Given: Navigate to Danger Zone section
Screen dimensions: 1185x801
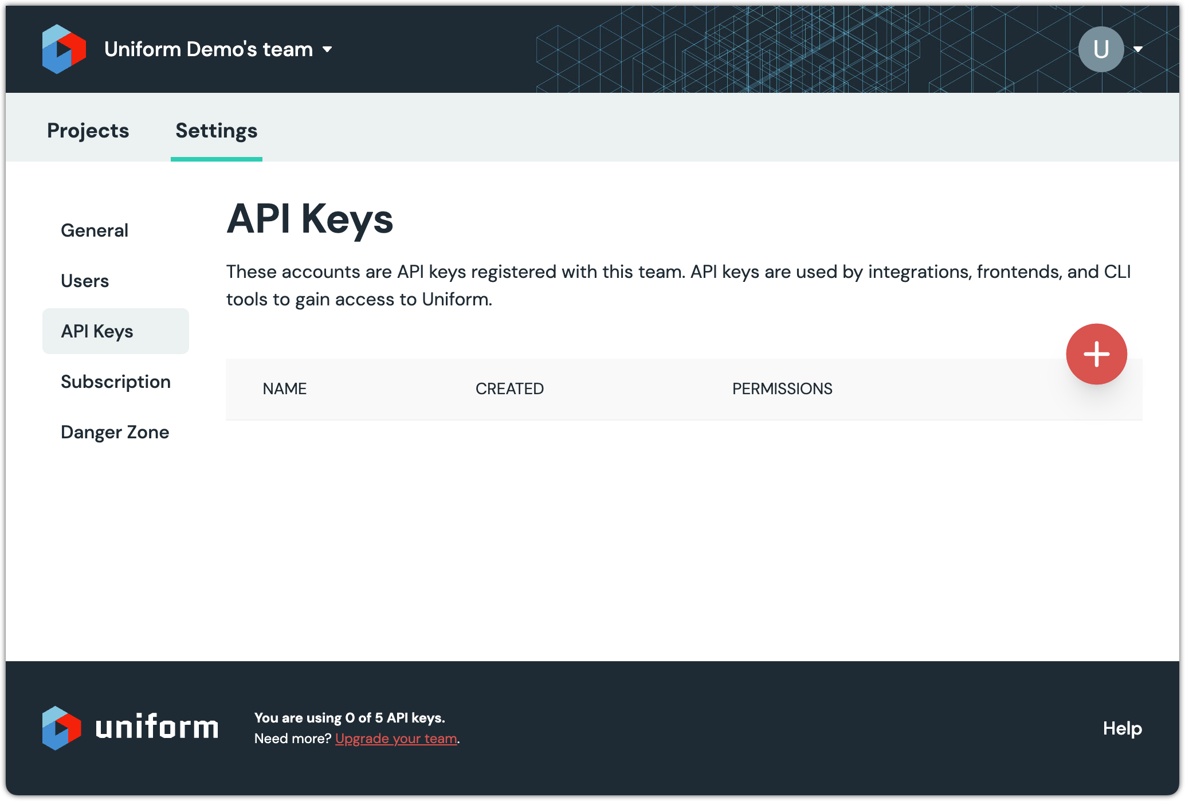Looking at the screenshot, I should [115, 432].
